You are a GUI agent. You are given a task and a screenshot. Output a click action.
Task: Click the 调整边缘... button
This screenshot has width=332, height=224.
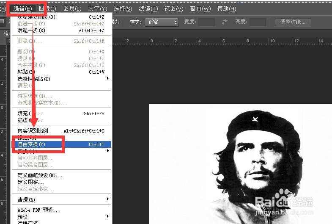[x=293, y=22]
